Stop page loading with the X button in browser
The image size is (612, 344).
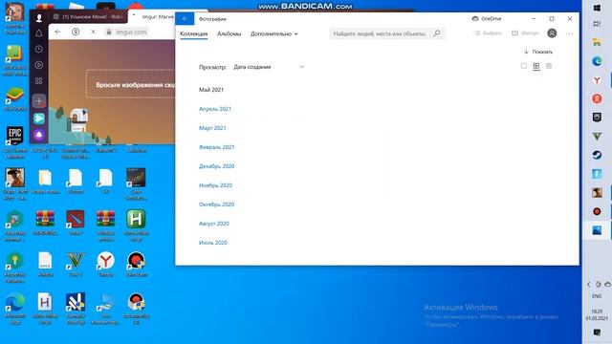click(93, 32)
